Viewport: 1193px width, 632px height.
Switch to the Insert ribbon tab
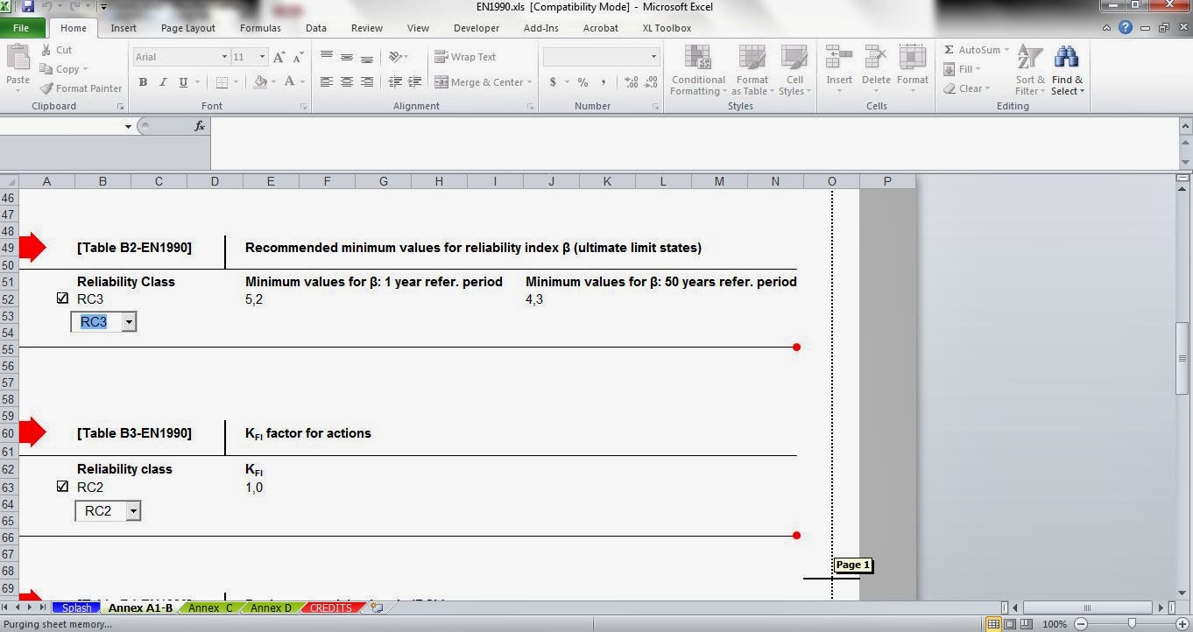tap(124, 28)
